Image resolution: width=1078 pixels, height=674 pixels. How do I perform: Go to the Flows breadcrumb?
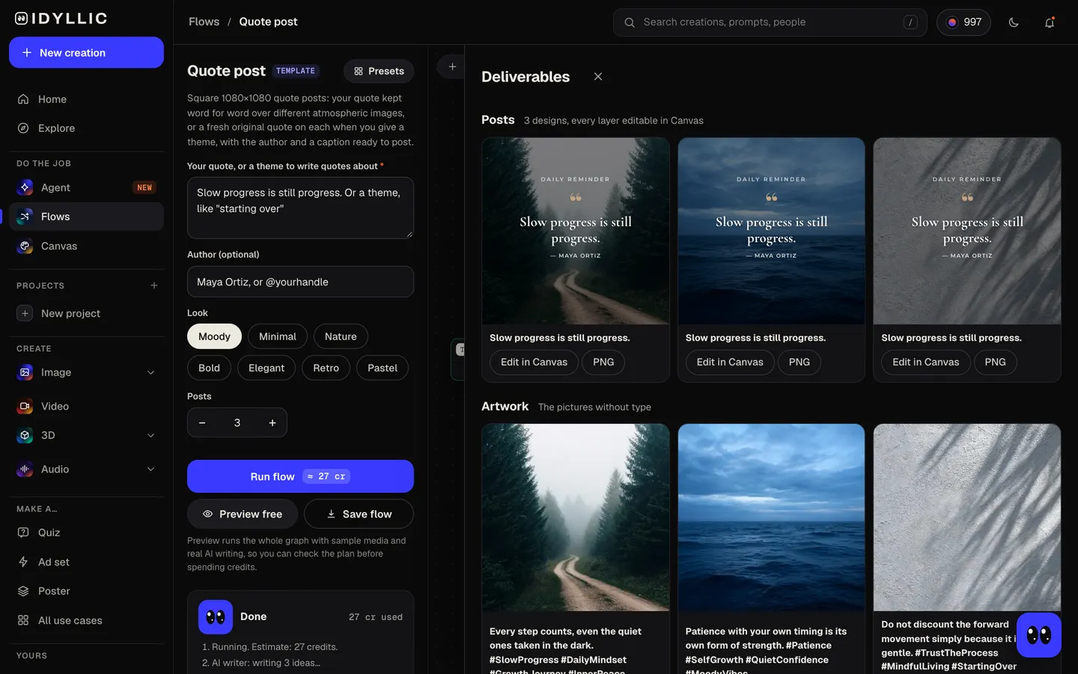point(204,22)
